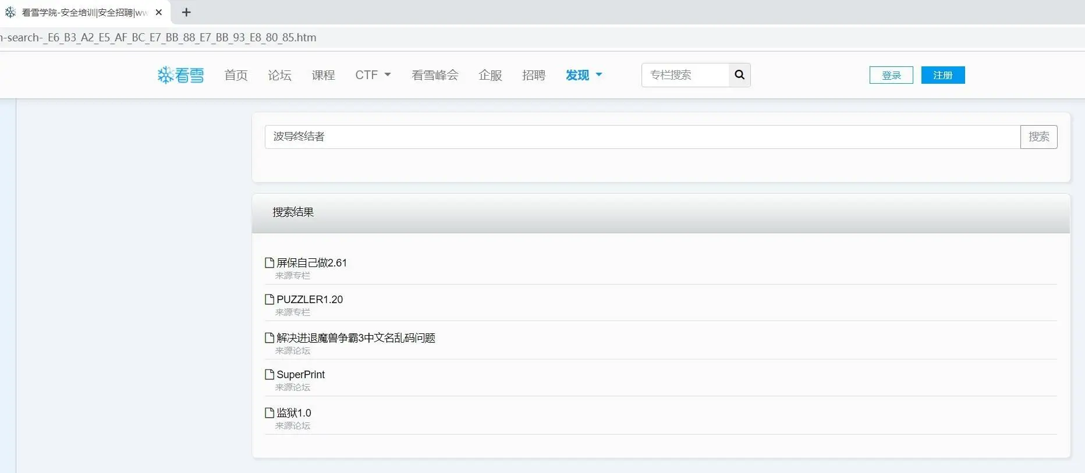Open result 解决进退魔兽争霸3中文名乱码问题

[x=356, y=338]
